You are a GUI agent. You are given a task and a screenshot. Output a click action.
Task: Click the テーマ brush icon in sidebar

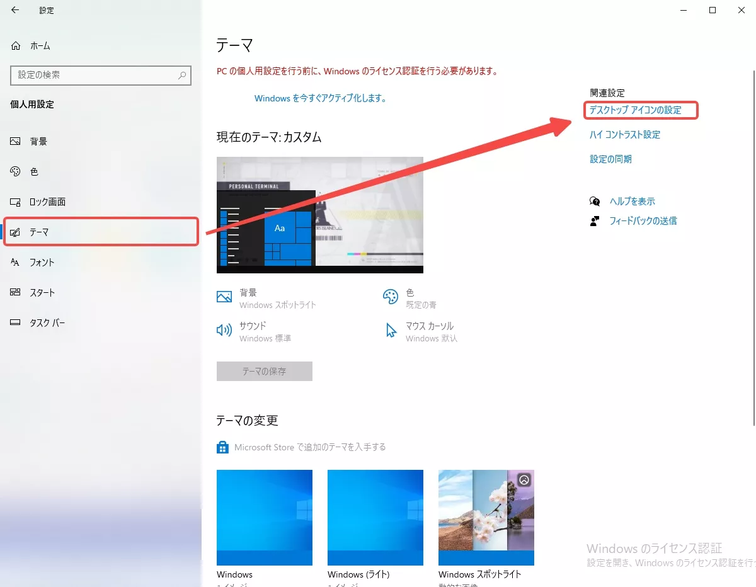pyautogui.click(x=16, y=232)
